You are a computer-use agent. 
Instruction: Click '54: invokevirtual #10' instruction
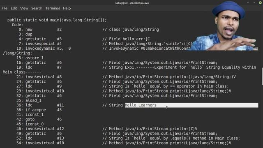(40, 143)
